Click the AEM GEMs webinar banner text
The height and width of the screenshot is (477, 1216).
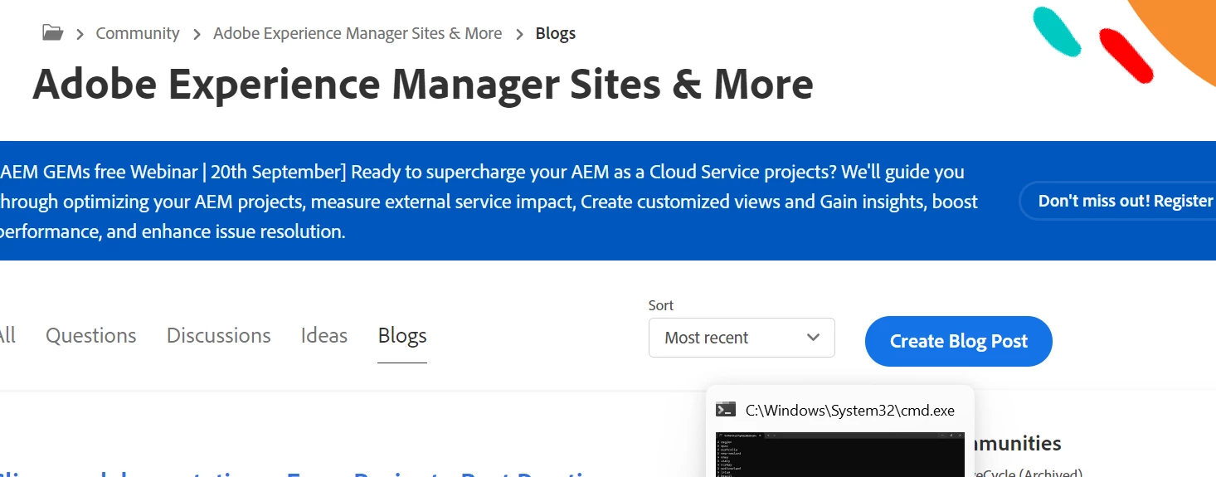tap(489, 202)
